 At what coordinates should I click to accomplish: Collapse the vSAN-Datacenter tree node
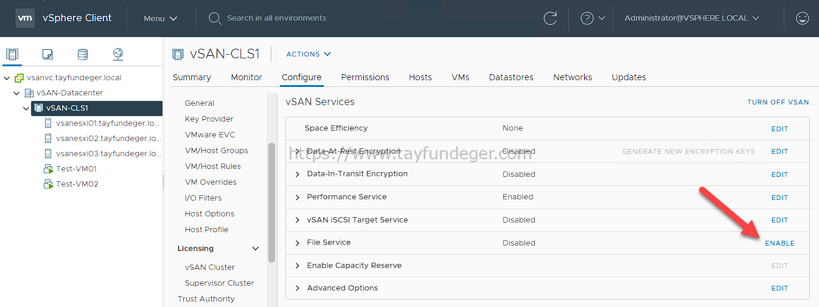click(x=17, y=93)
